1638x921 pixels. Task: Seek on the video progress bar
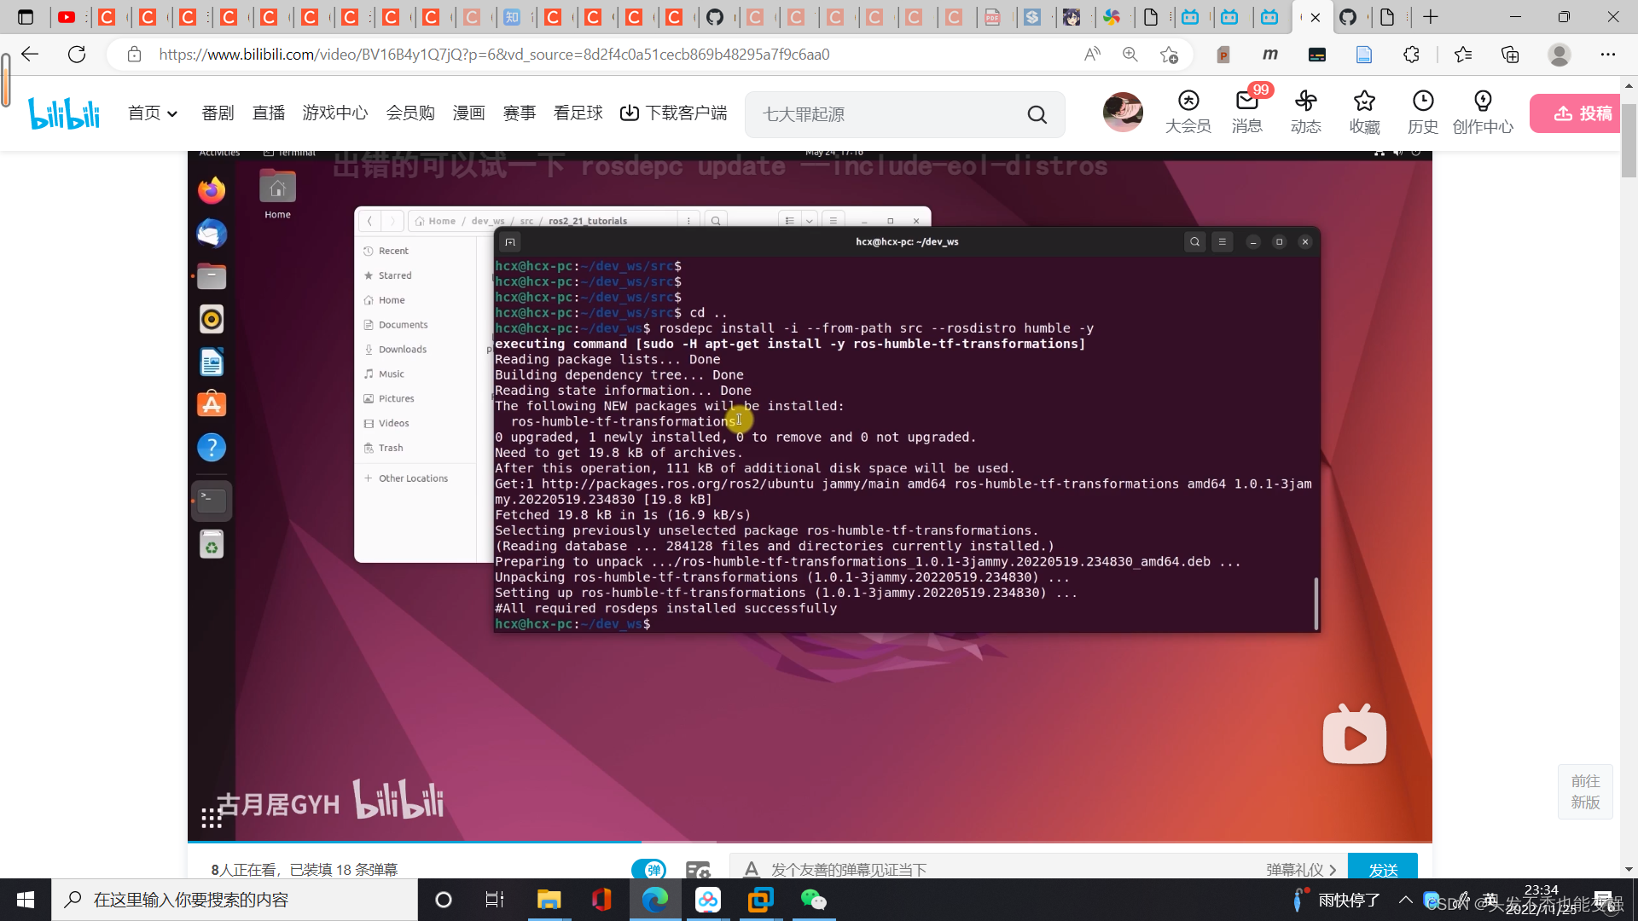[x=810, y=842]
